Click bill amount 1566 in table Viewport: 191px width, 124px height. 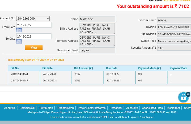(x=78, y=80)
